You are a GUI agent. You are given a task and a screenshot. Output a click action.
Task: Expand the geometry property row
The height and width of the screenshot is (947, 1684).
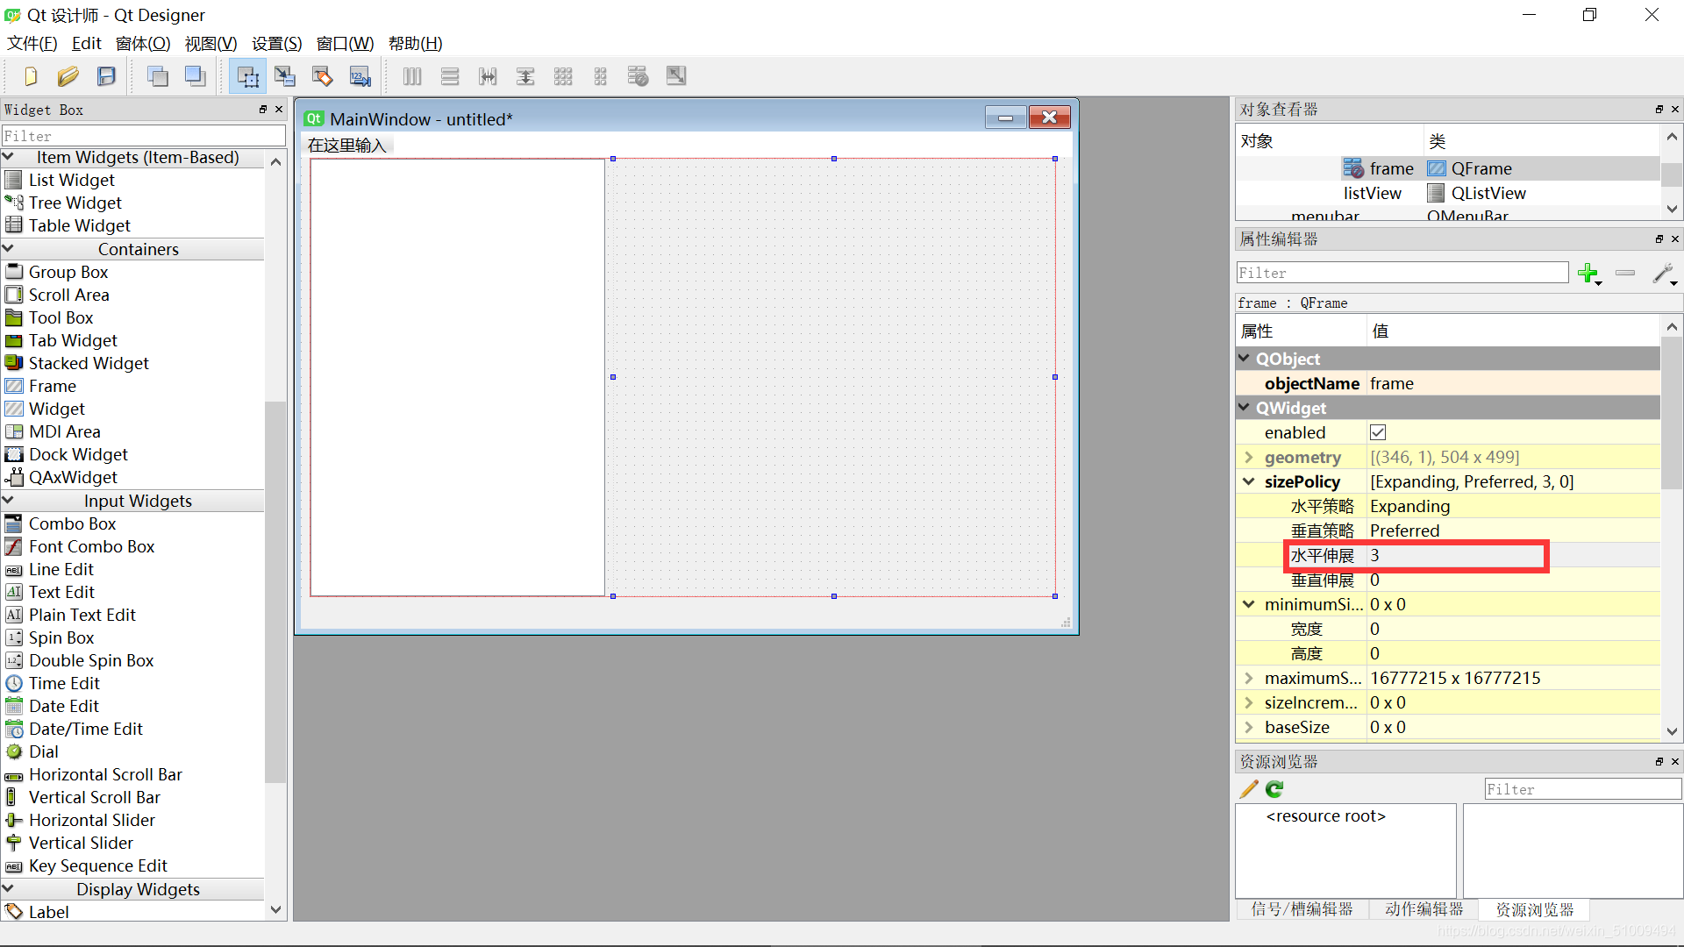(x=1249, y=457)
